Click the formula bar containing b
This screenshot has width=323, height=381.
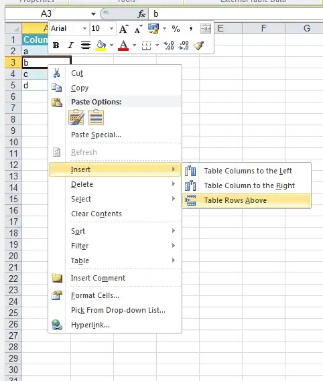(x=236, y=14)
